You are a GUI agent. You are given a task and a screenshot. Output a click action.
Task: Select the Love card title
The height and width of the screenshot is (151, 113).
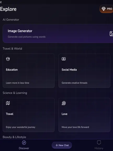click(x=64, y=114)
